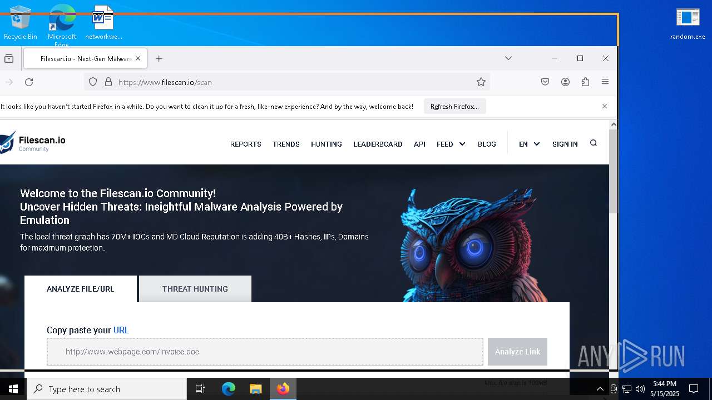Launch Edge from the taskbar
712x400 pixels.
(x=229, y=389)
